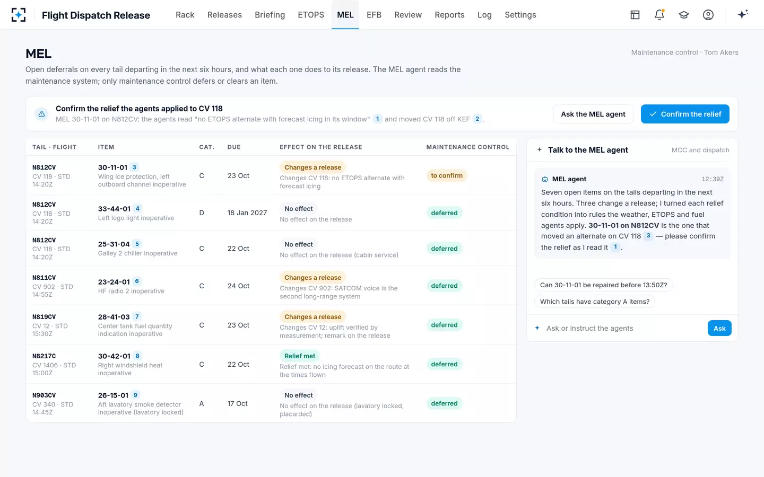Click the 'MCC and dispatch' label
This screenshot has width=764, height=477.
[700, 150]
